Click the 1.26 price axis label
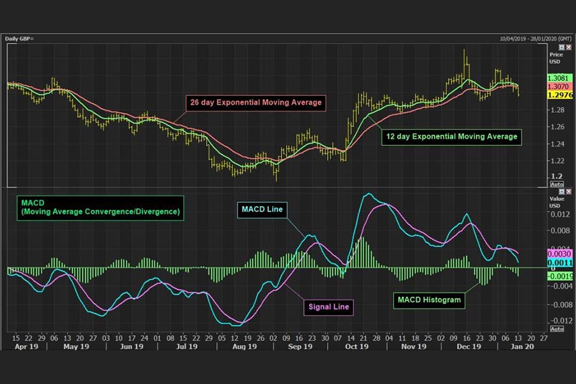This screenshot has width=576, height=384. click(557, 127)
